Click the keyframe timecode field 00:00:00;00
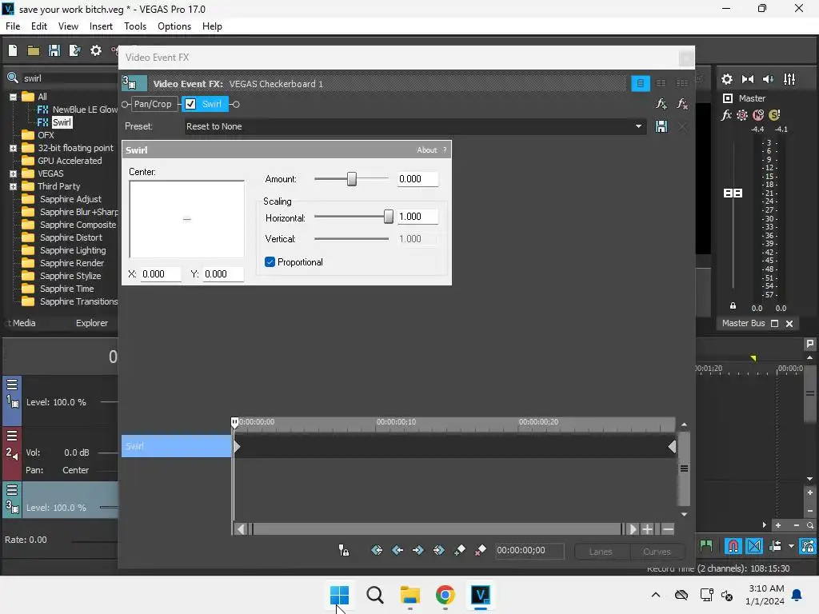 point(529,550)
